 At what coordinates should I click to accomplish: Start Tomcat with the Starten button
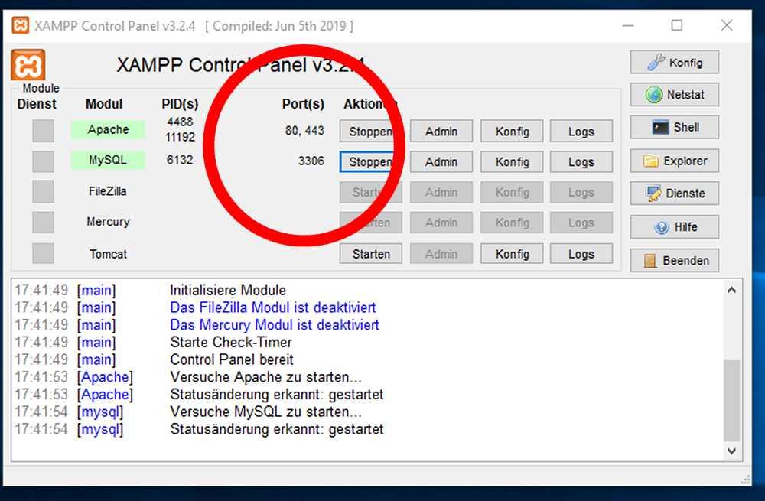pos(371,254)
